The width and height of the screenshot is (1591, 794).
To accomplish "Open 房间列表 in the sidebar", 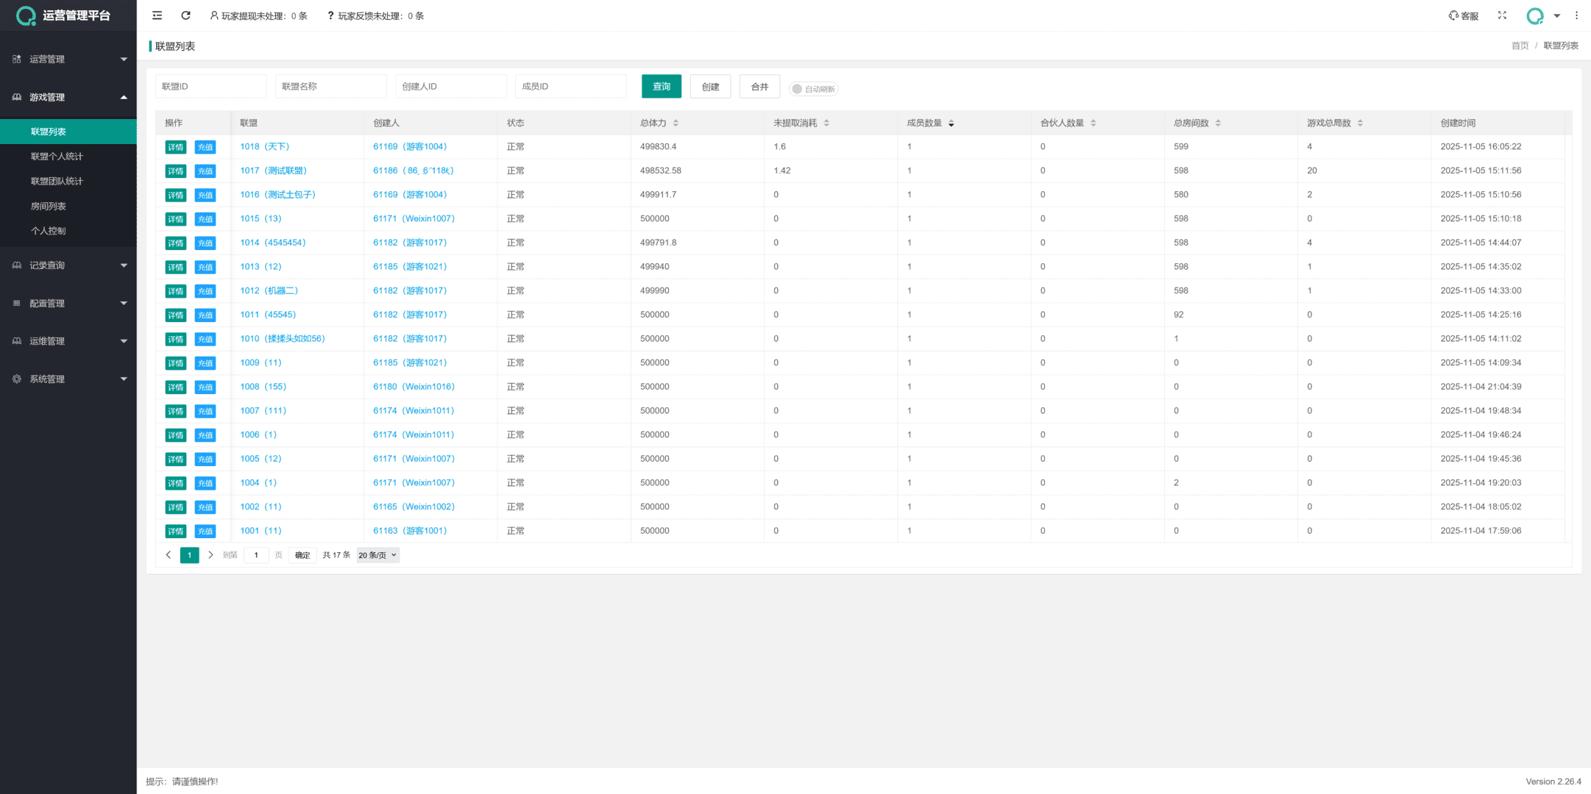I will tap(49, 206).
